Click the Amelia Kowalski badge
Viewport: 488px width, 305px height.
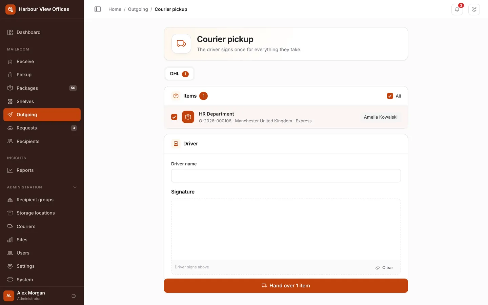[381, 117]
